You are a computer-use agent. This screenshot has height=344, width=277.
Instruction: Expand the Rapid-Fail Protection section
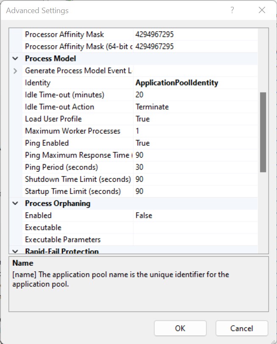tap(15, 251)
